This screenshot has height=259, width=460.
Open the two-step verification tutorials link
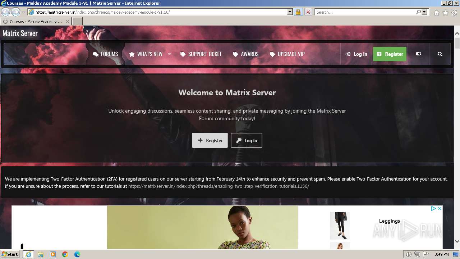(x=218, y=186)
